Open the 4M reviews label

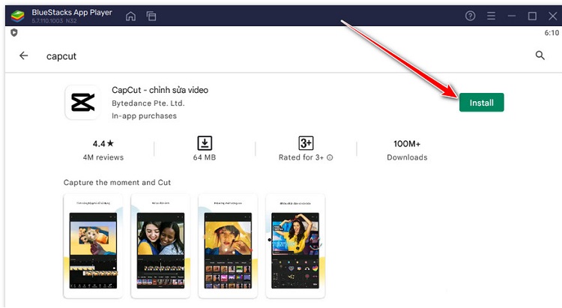(x=103, y=157)
